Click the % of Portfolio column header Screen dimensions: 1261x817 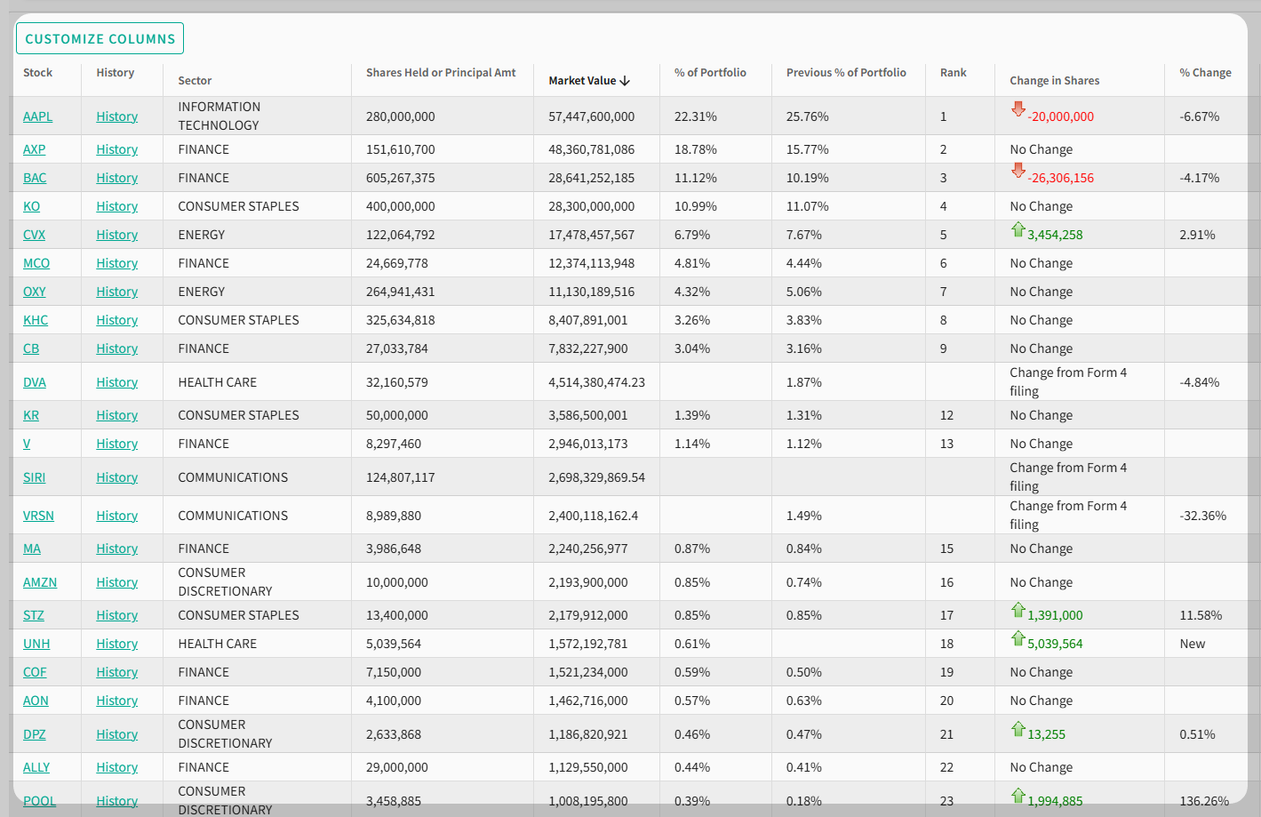[x=710, y=73]
